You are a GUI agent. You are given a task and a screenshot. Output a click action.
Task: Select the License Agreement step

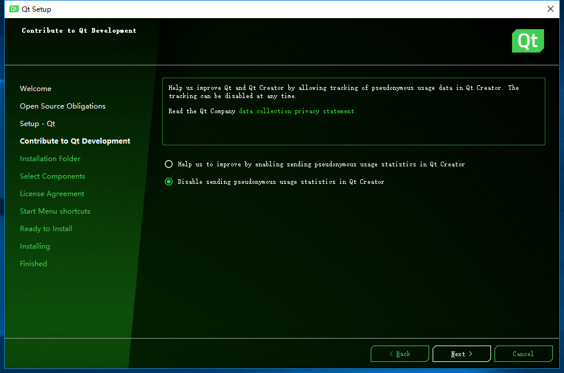52,194
